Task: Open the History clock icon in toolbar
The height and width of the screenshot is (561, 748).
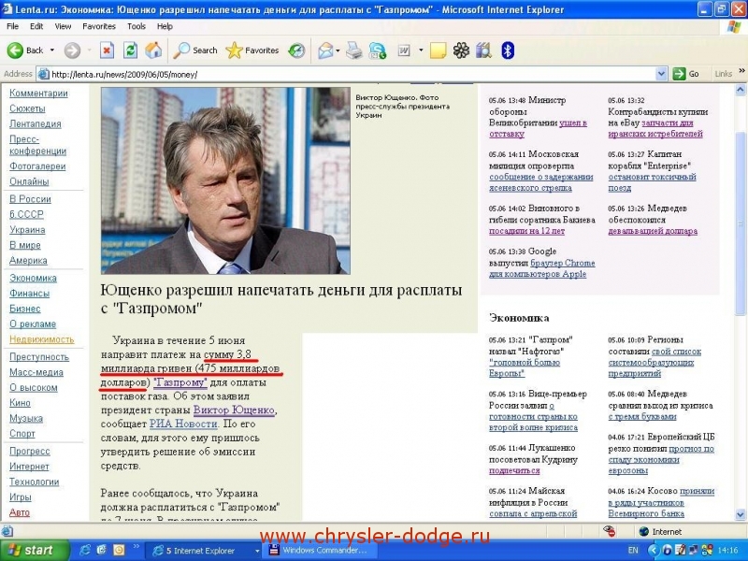Action: (296, 50)
